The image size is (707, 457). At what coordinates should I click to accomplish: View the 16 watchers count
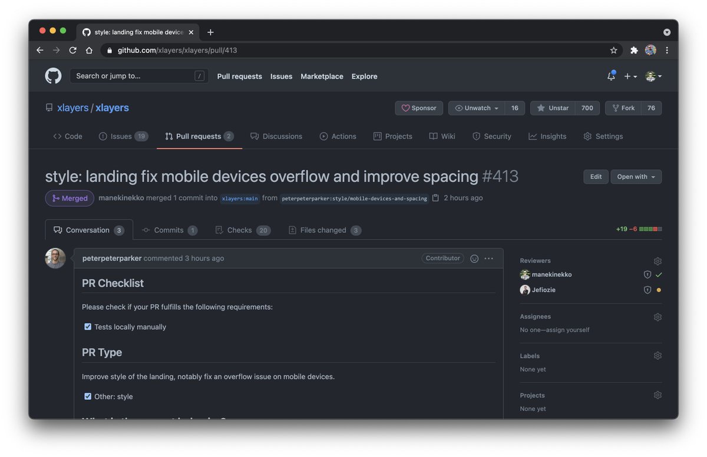point(515,108)
